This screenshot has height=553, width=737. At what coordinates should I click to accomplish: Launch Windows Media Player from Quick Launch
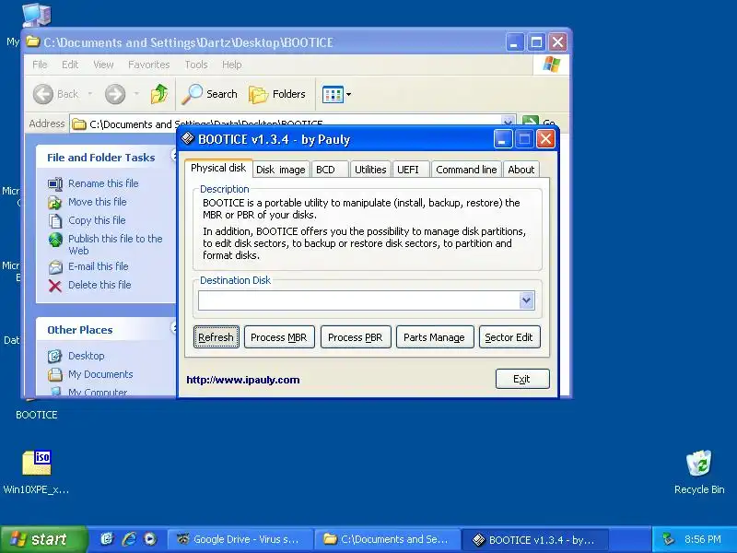click(150, 539)
